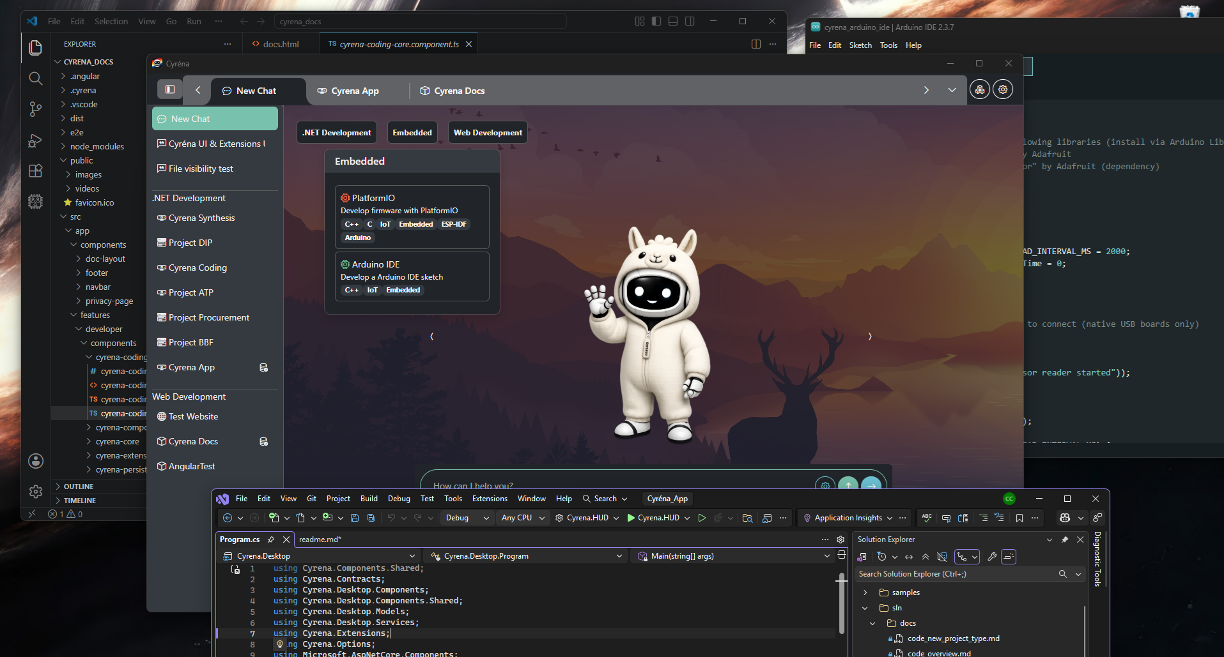Open the Main(string[] args) member dropdown
Viewport: 1224px width, 657px height.
coord(734,556)
